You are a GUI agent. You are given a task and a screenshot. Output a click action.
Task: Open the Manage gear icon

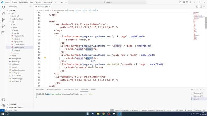pyautogui.click(x=3, y=106)
